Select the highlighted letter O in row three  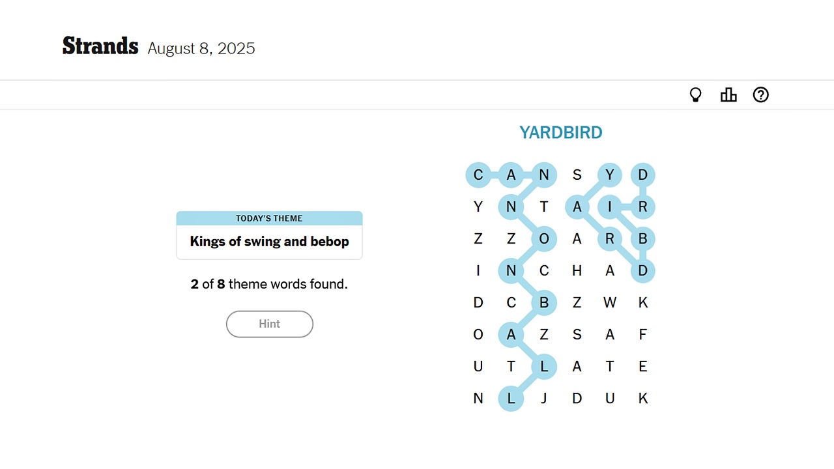pyautogui.click(x=544, y=238)
